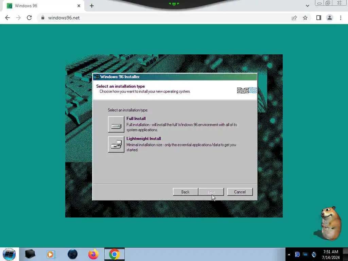348x261 pixels.
Task: Navigate forward in Chrome
Action: [x=18, y=18]
